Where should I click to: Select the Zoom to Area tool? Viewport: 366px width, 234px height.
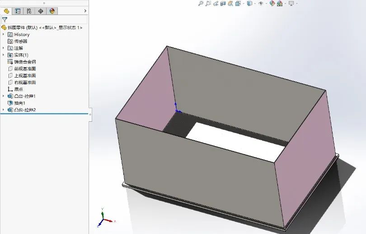click(x=208, y=4)
